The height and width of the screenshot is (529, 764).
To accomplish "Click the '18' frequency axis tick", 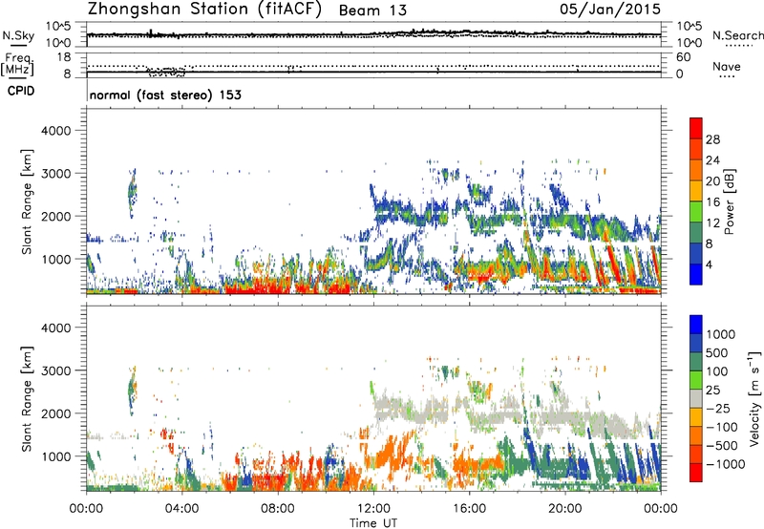I will 64,57.
